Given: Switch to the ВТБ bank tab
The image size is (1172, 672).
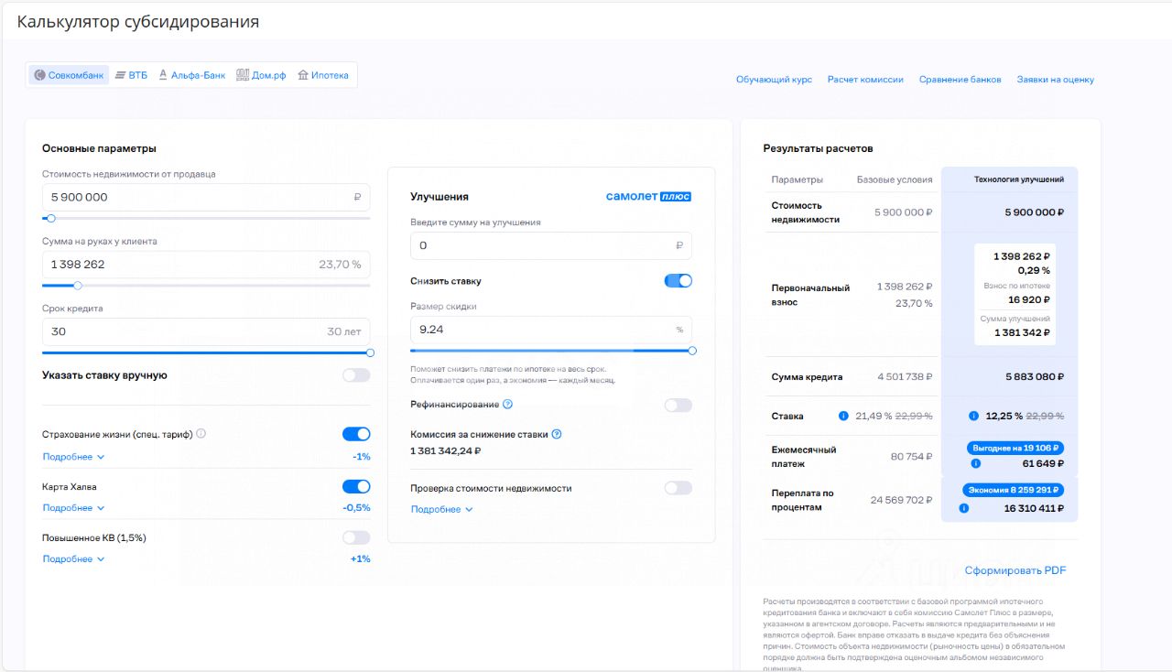Looking at the screenshot, I should 131,75.
